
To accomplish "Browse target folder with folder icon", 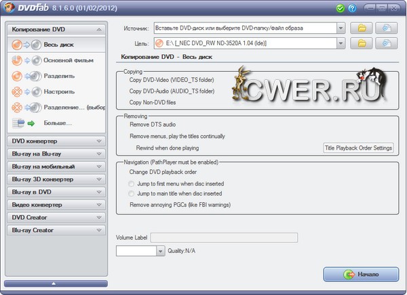I will tap(362, 43).
